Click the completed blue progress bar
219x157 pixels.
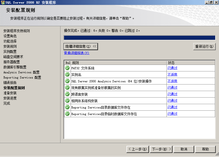140,38
